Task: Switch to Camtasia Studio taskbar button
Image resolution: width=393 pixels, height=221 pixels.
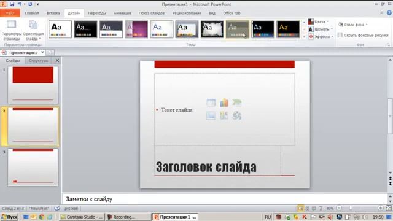Action: tap(82, 217)
